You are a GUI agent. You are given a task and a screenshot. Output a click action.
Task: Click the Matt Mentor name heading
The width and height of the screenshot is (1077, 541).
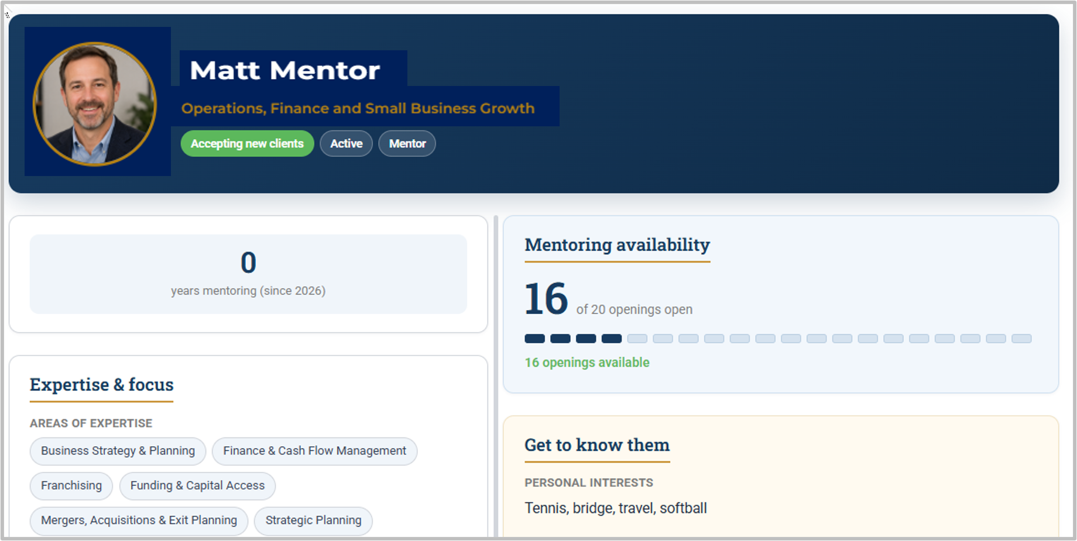coord(285,70)
